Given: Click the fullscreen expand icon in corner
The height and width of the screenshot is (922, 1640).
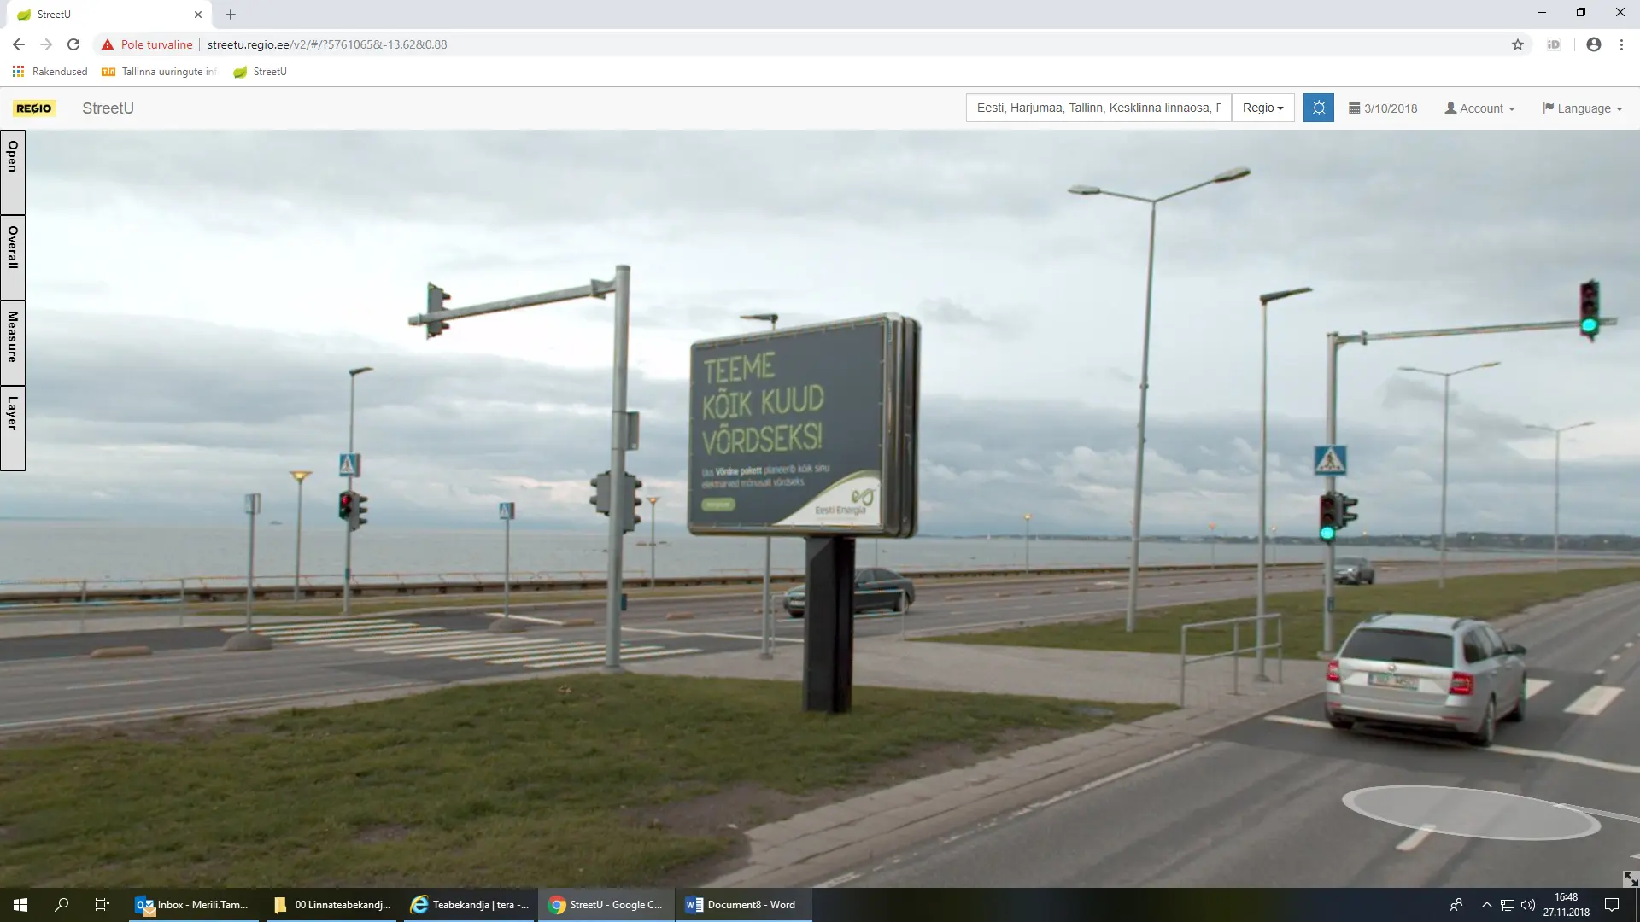Looking at the screenshot, I should coord(1630,878).
